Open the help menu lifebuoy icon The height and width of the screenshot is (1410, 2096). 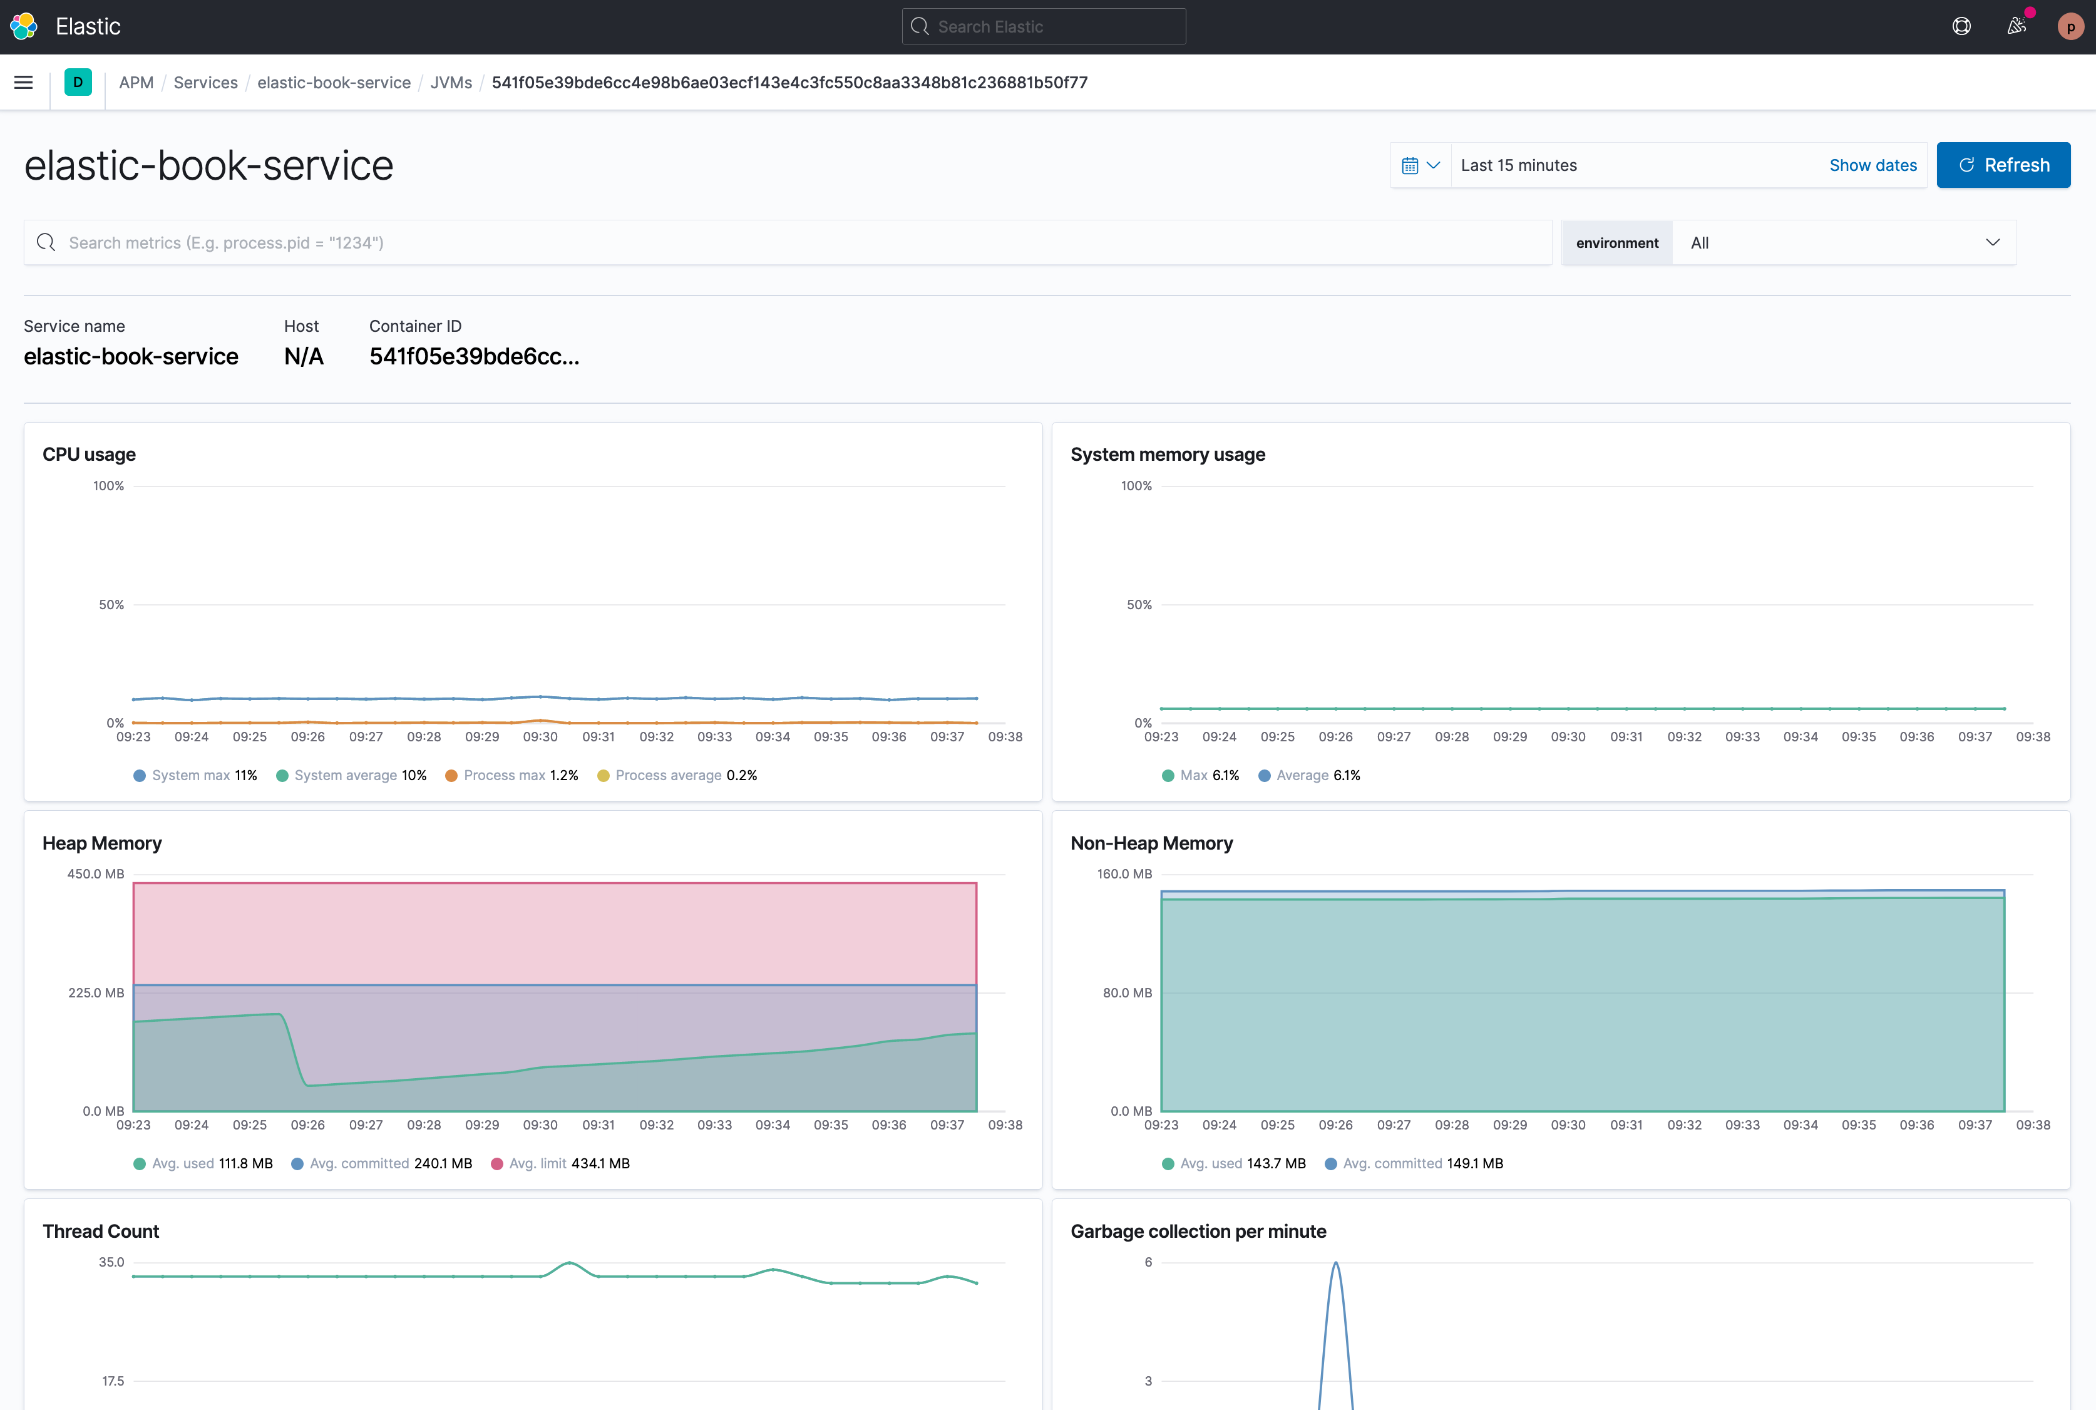(1961, 27)
